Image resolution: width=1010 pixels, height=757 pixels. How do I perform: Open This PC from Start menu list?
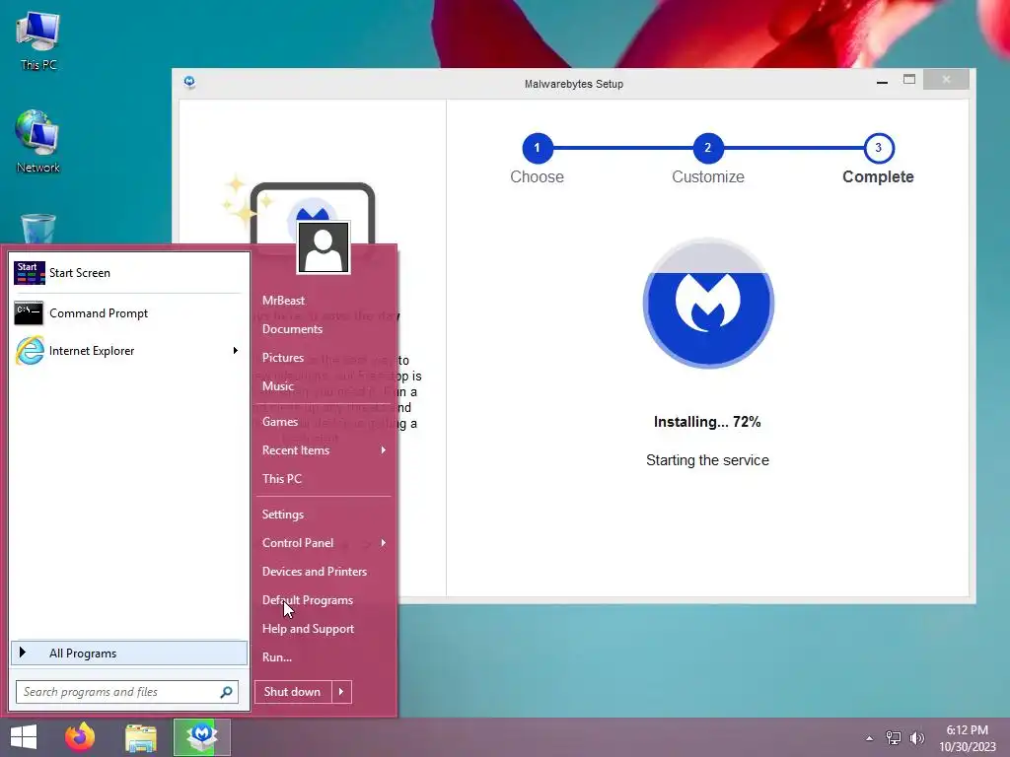tap(281, 479)
